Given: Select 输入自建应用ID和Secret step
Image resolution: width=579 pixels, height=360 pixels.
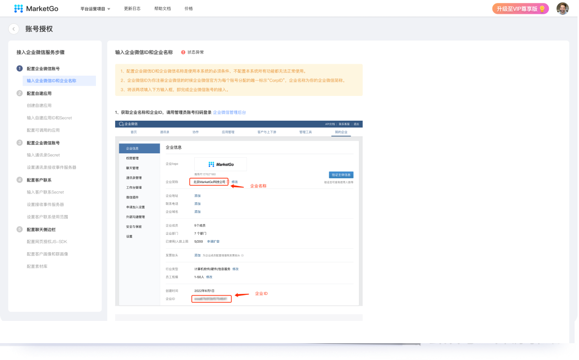Looking at the screenshot, I should click(49, 118).
